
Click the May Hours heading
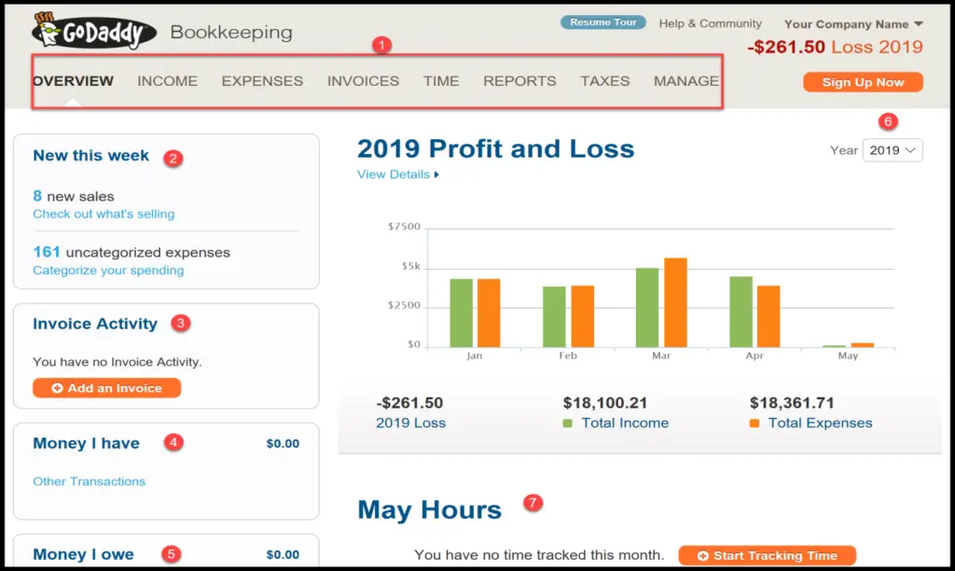click(x=429, y=510)
